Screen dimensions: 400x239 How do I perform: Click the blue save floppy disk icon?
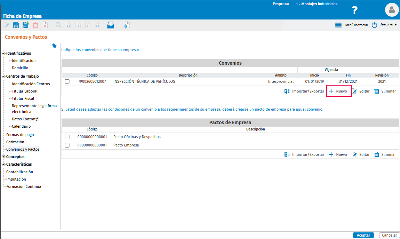pyautogui.click(x=16, y=25)
